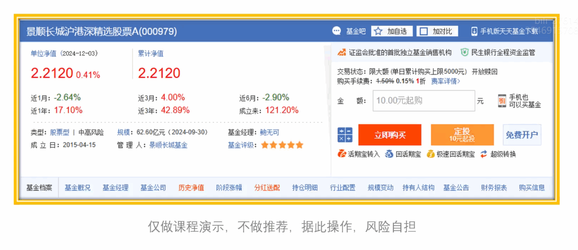Tick the 加对比 checkbox
Screen dimensions: 578x250
tap(423, 31)
